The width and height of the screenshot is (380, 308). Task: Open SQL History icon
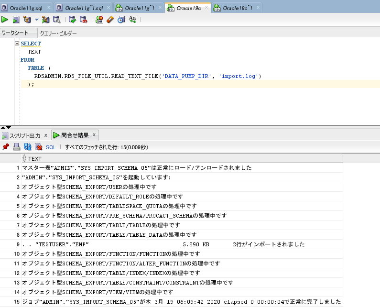pyautogui.click(x=121, y=20)
